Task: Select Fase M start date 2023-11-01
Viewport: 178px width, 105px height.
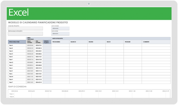Action: (x=30, y=77)
